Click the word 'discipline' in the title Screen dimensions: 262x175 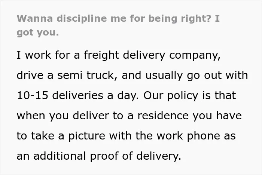click(x=82, y=19)
